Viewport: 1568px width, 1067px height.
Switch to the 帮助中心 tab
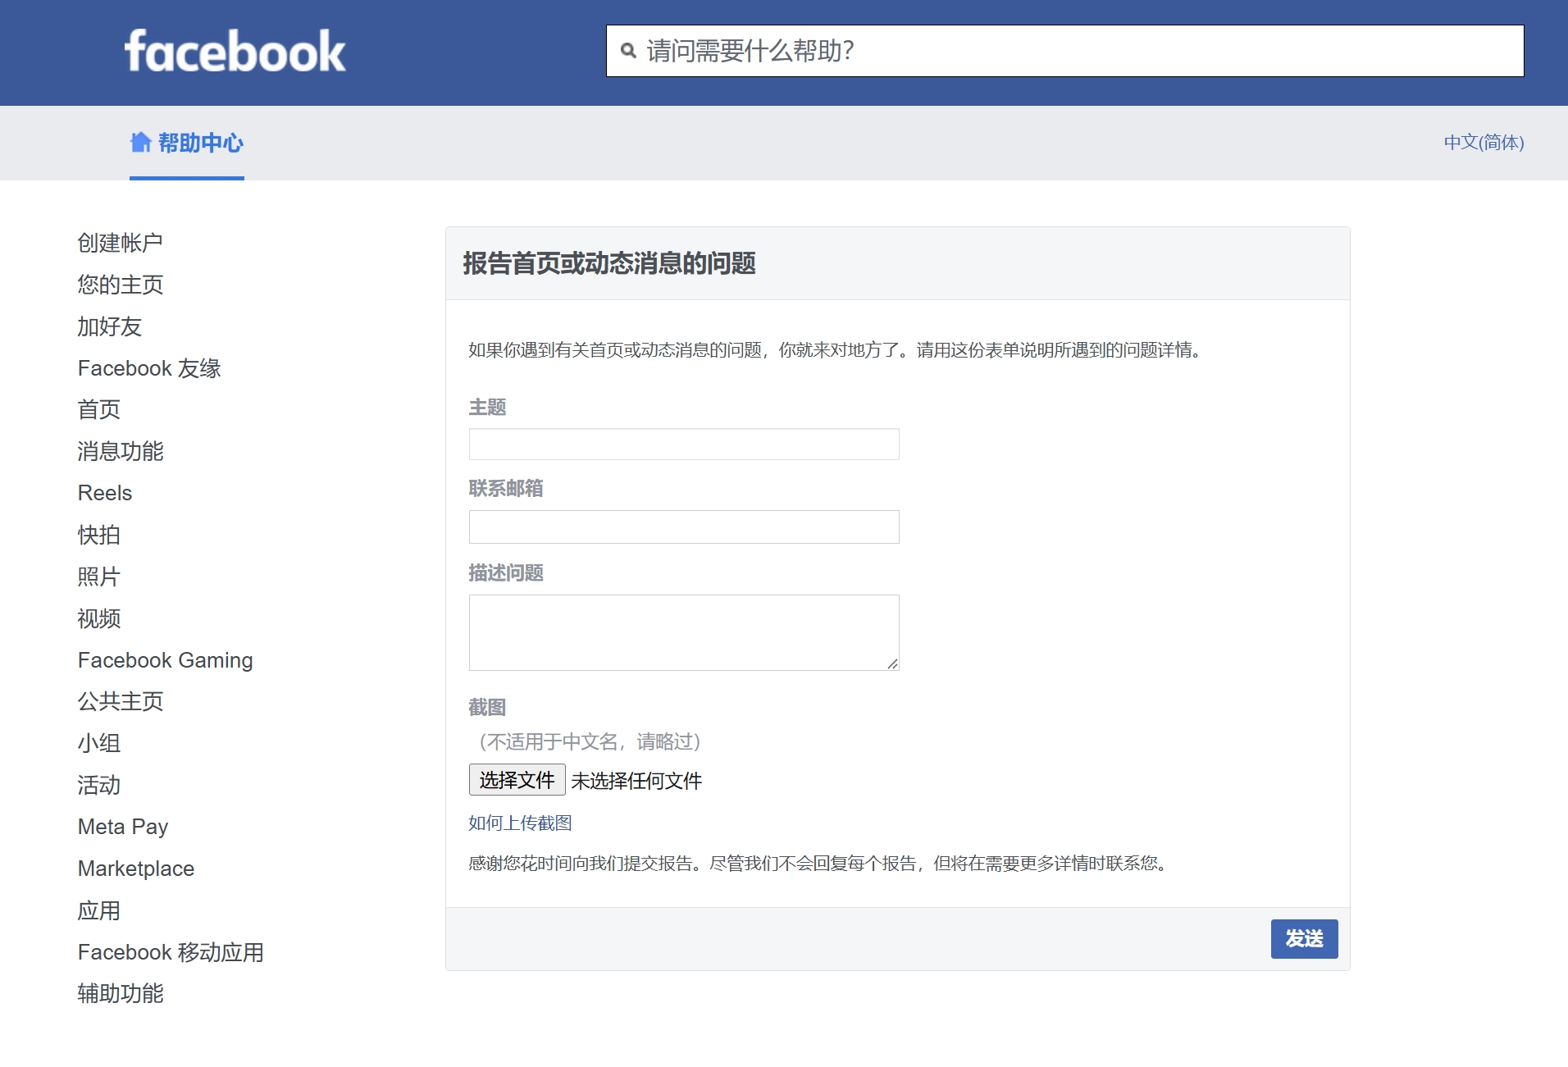point(201,143)
